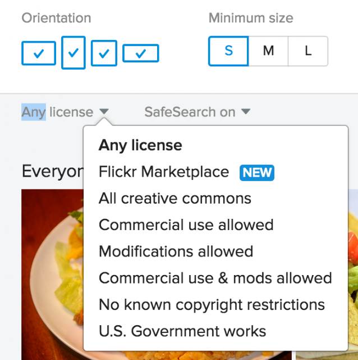The width and height of the screenshot is (358, 360).
Task: Toggle the square orientation checkbox
Action: [x=104, y=53]
